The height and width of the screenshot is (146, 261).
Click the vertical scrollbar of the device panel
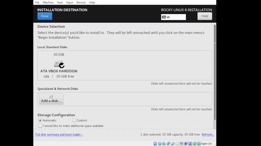pos(215,72)
